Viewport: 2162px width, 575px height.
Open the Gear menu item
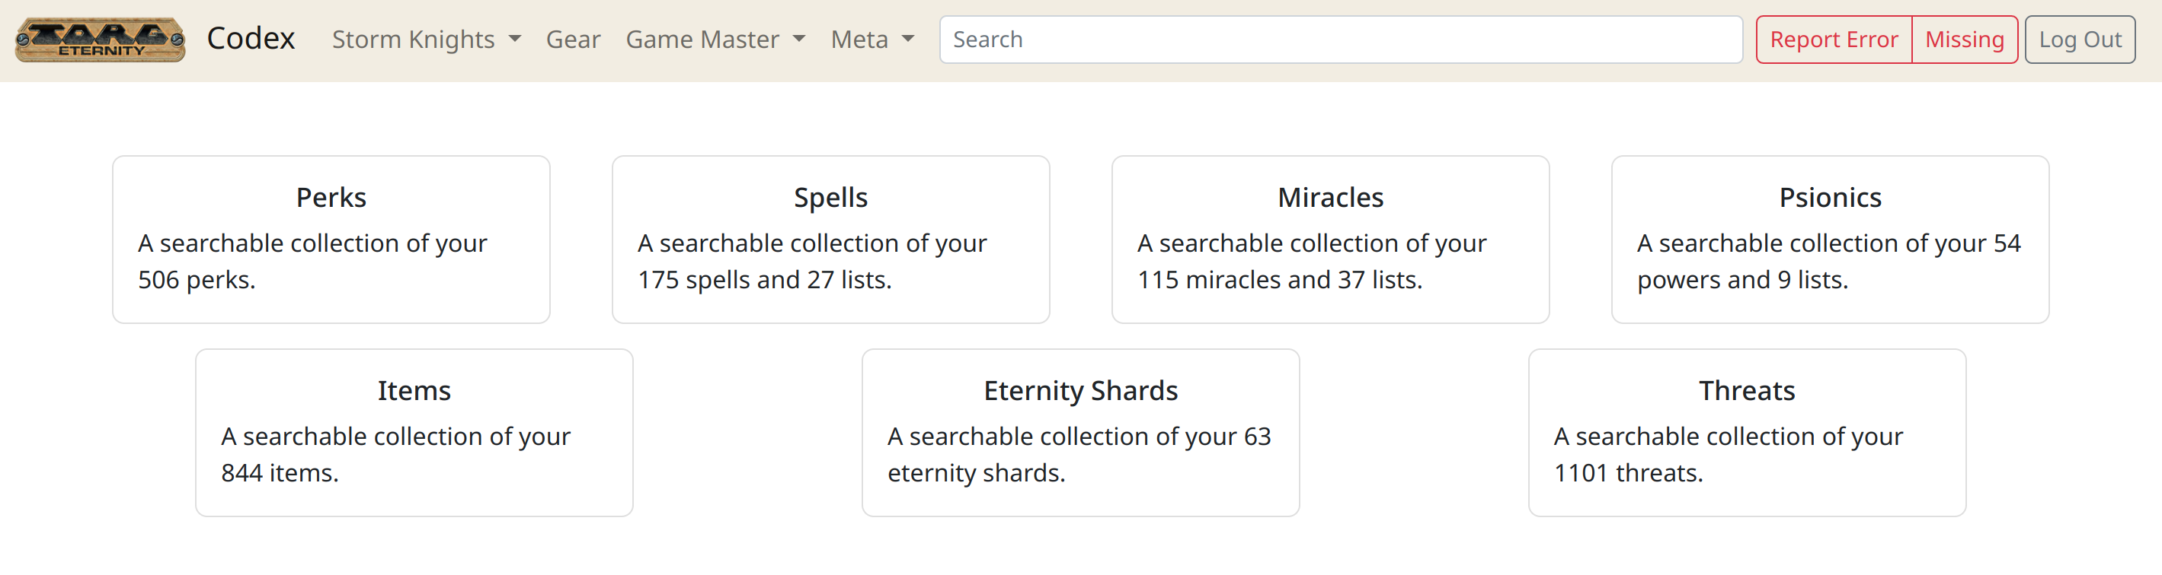click(573, 40)
